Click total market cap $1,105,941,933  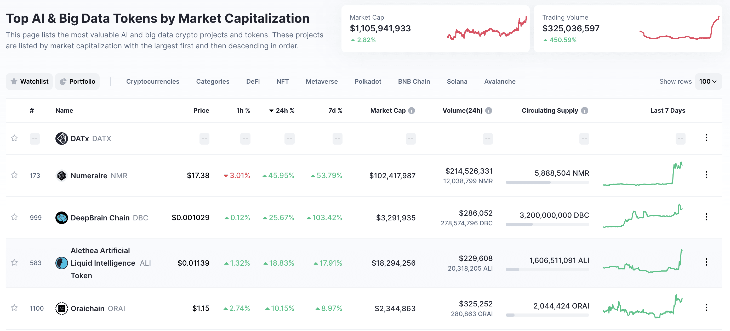point(380,28)
